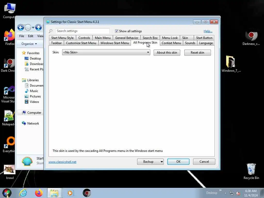Open the Start Menu Style tab
This screenshot has height=198, width=264.
[62, 38]
